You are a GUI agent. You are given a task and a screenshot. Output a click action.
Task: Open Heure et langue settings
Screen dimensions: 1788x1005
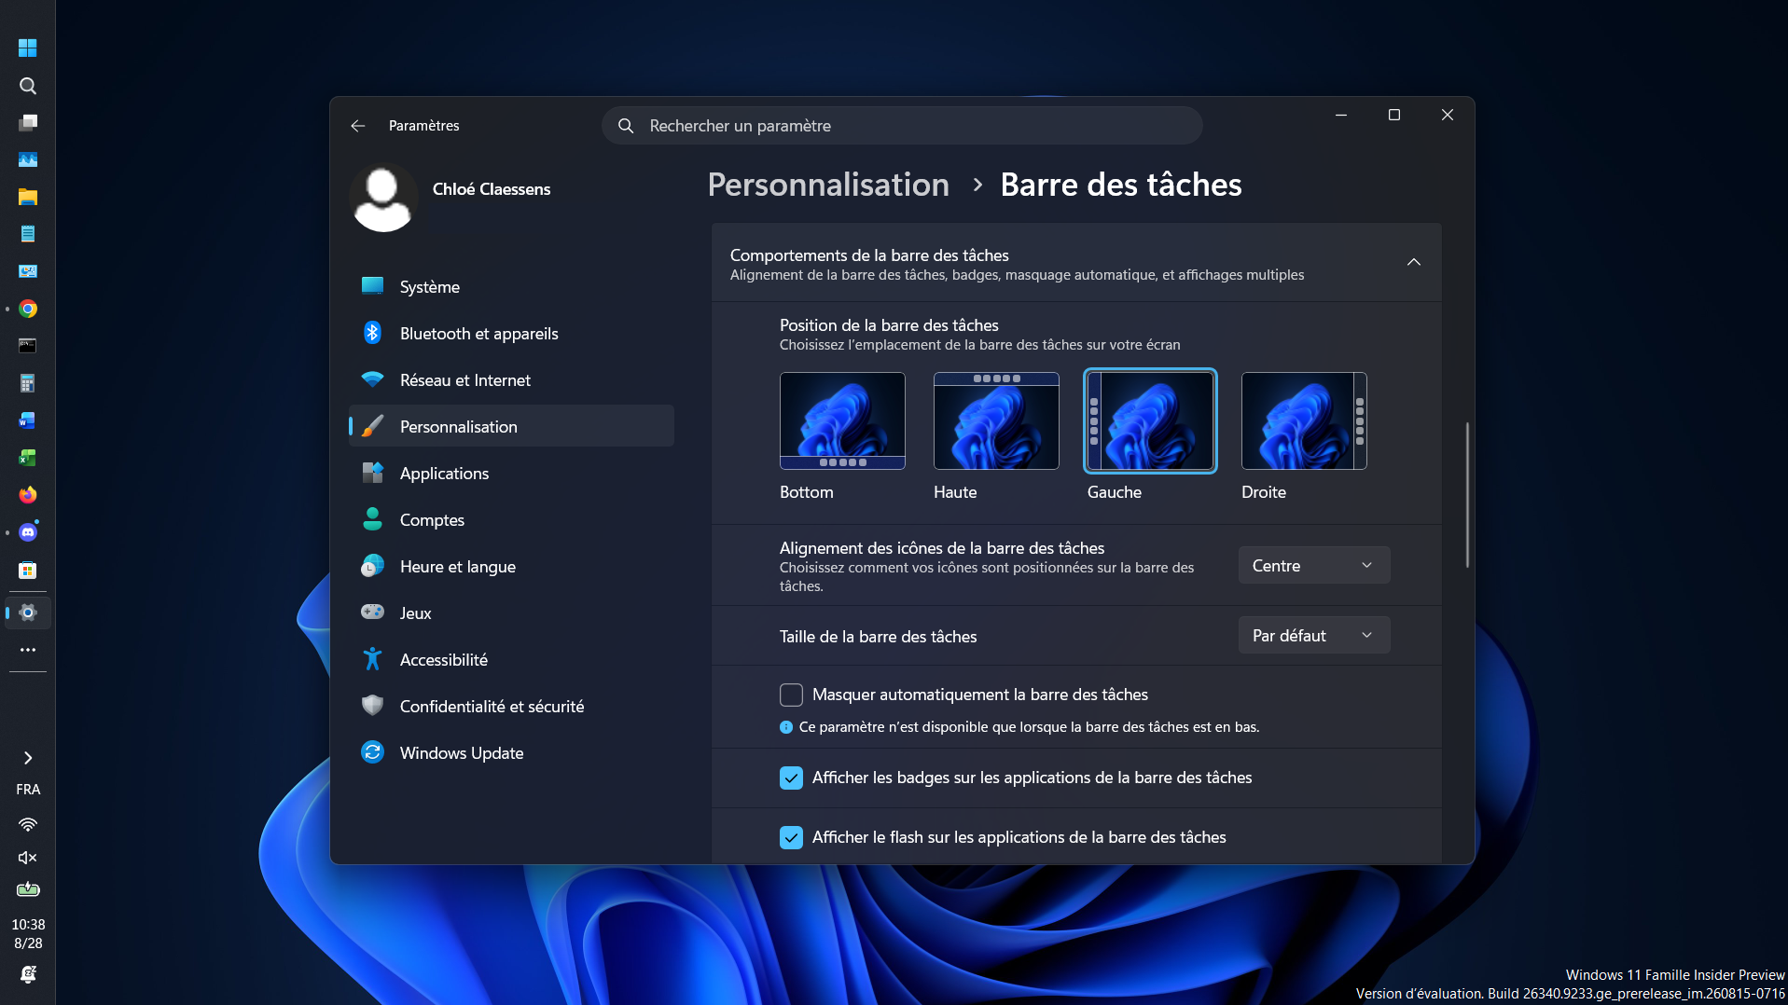click(511, 566)
